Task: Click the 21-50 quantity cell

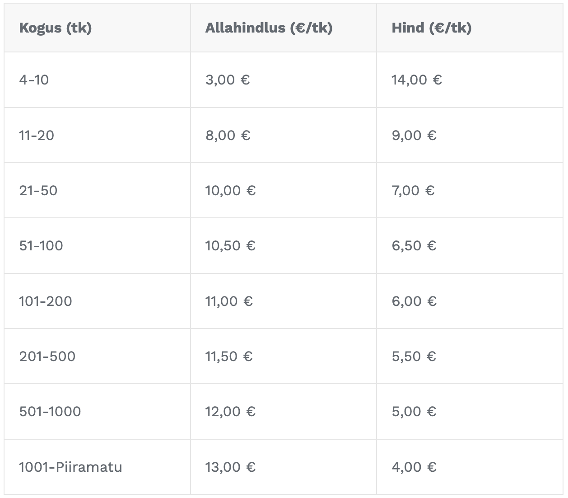Action: [x=38, y=190]
